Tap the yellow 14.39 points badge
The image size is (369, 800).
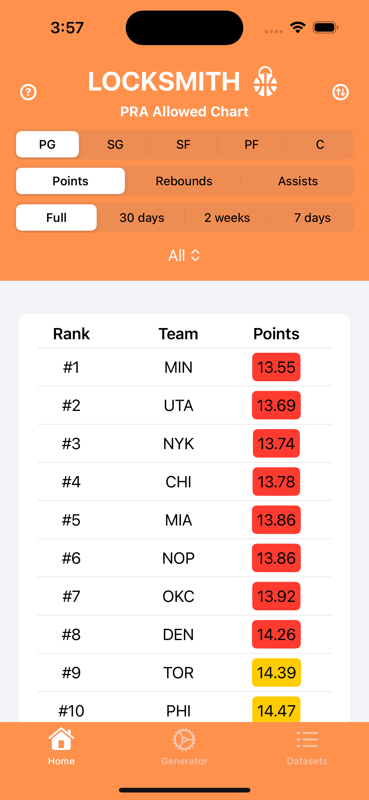(x=276, y=673)
